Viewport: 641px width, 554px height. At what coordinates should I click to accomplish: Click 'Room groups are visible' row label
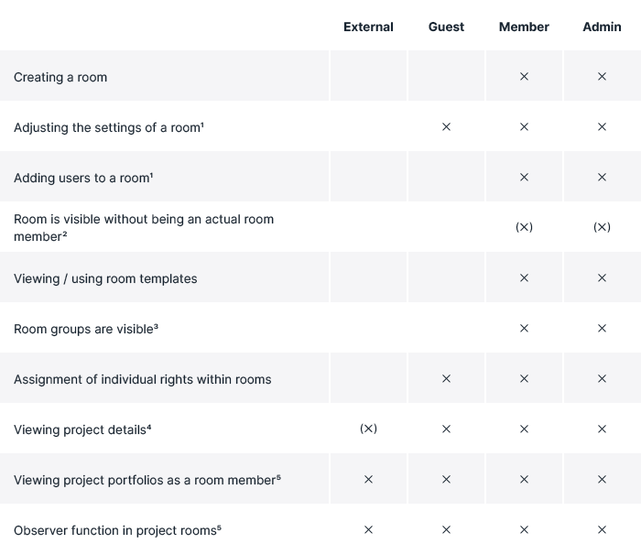coord(86,329)
